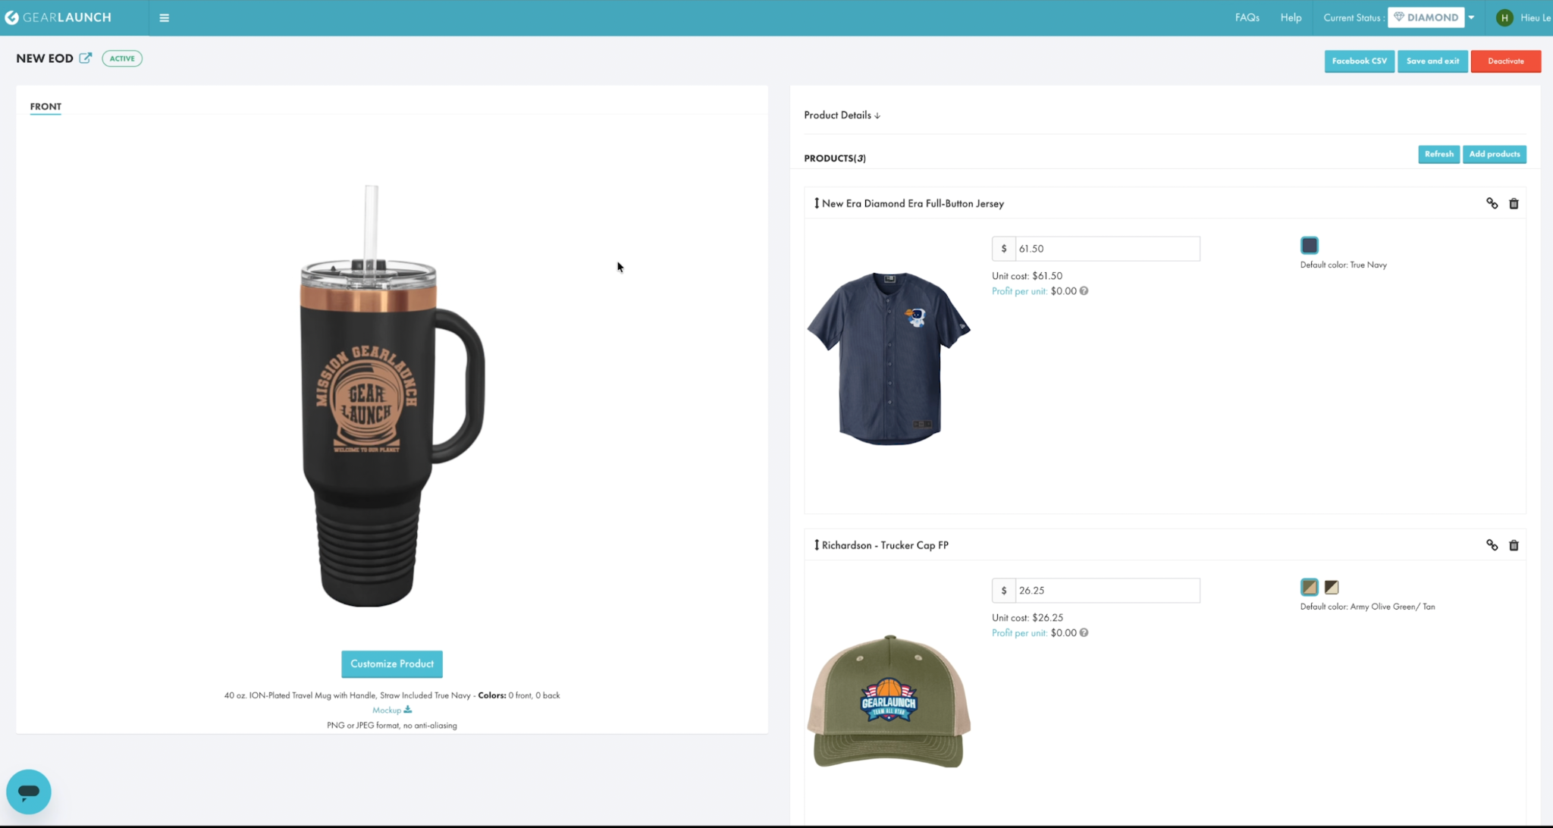Open the hamburger sidebar menu
The width and height of the screenshot is (1553, 828).
pos(164,17)
